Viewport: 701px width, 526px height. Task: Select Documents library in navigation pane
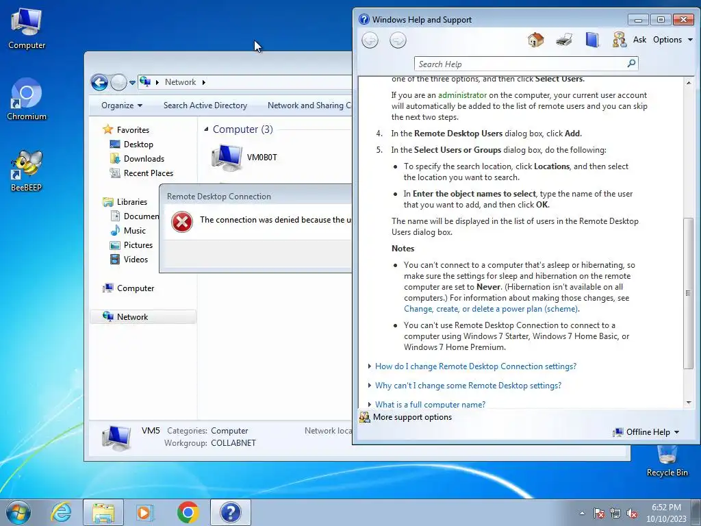tap(134, 216)
